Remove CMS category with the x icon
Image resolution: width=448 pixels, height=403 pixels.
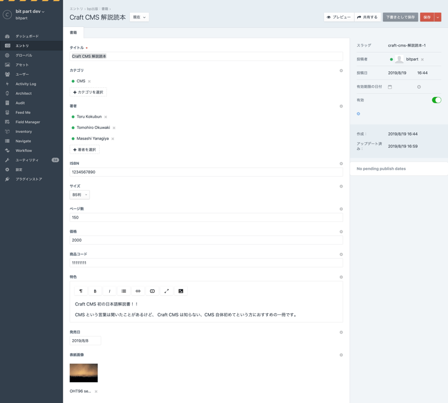90,81
